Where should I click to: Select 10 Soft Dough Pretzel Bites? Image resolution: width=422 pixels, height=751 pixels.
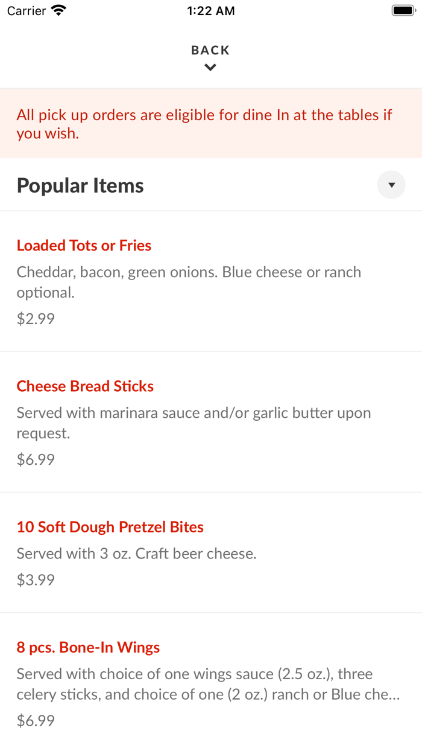tap(110, 526)
